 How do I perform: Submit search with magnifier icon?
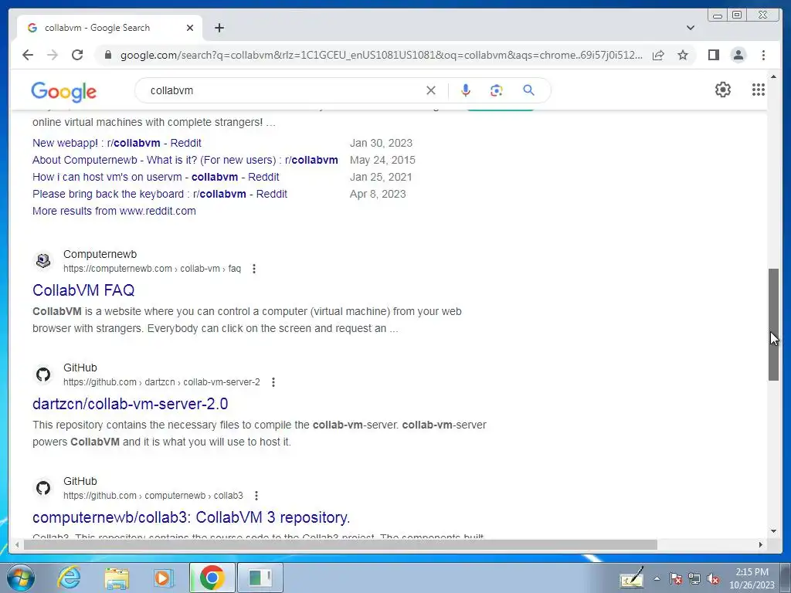[x=528, y=90]
